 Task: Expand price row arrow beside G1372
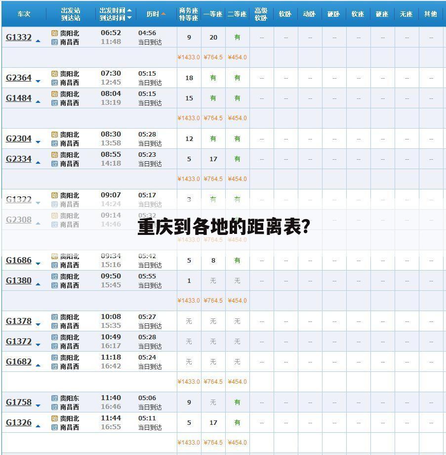point(38,345)
